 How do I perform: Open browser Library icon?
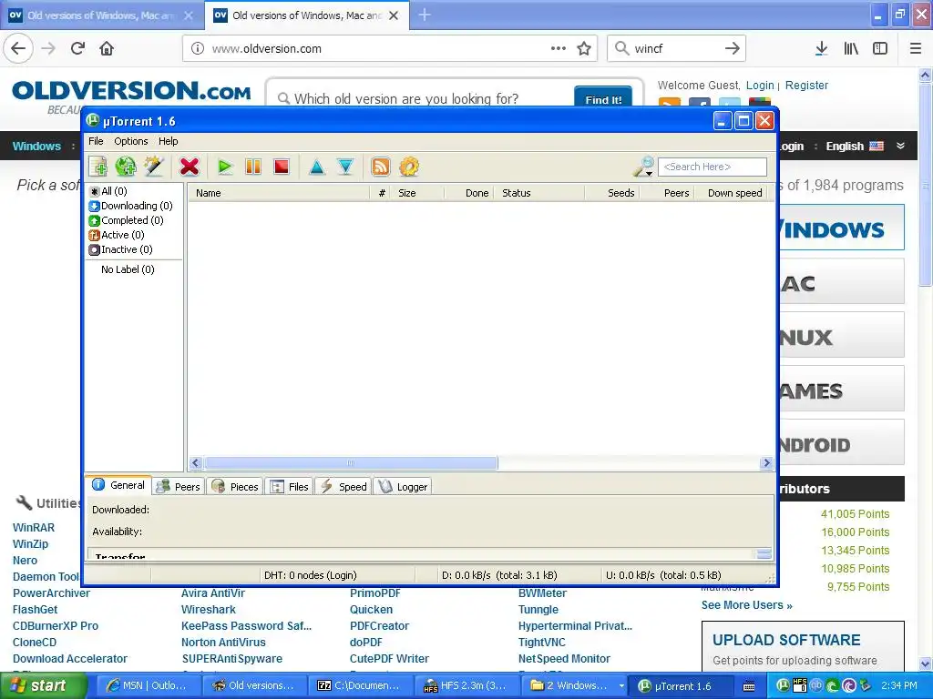coord(851,49)
